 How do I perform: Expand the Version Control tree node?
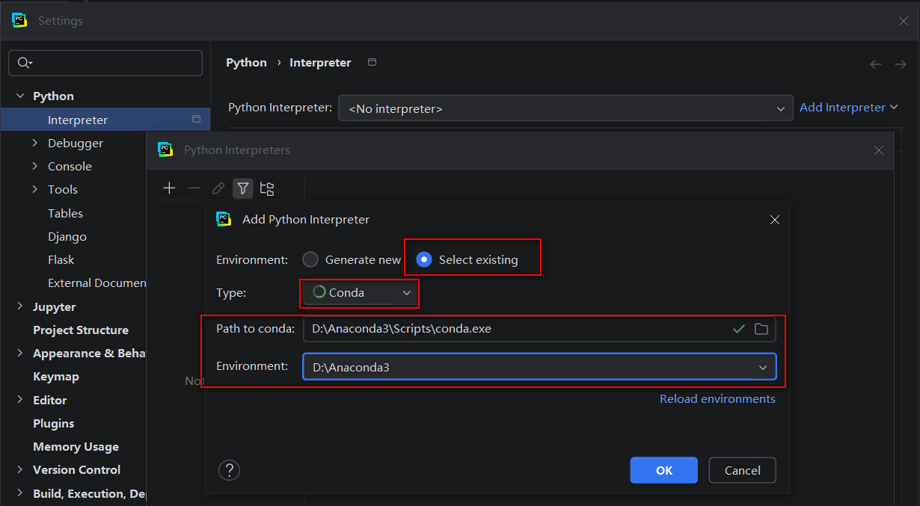tap(19, 469)
